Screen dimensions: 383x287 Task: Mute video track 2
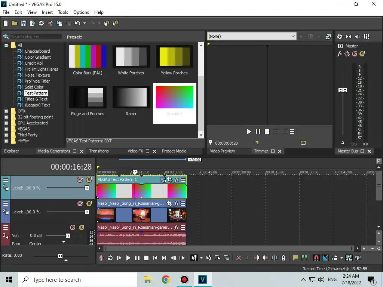80,204
